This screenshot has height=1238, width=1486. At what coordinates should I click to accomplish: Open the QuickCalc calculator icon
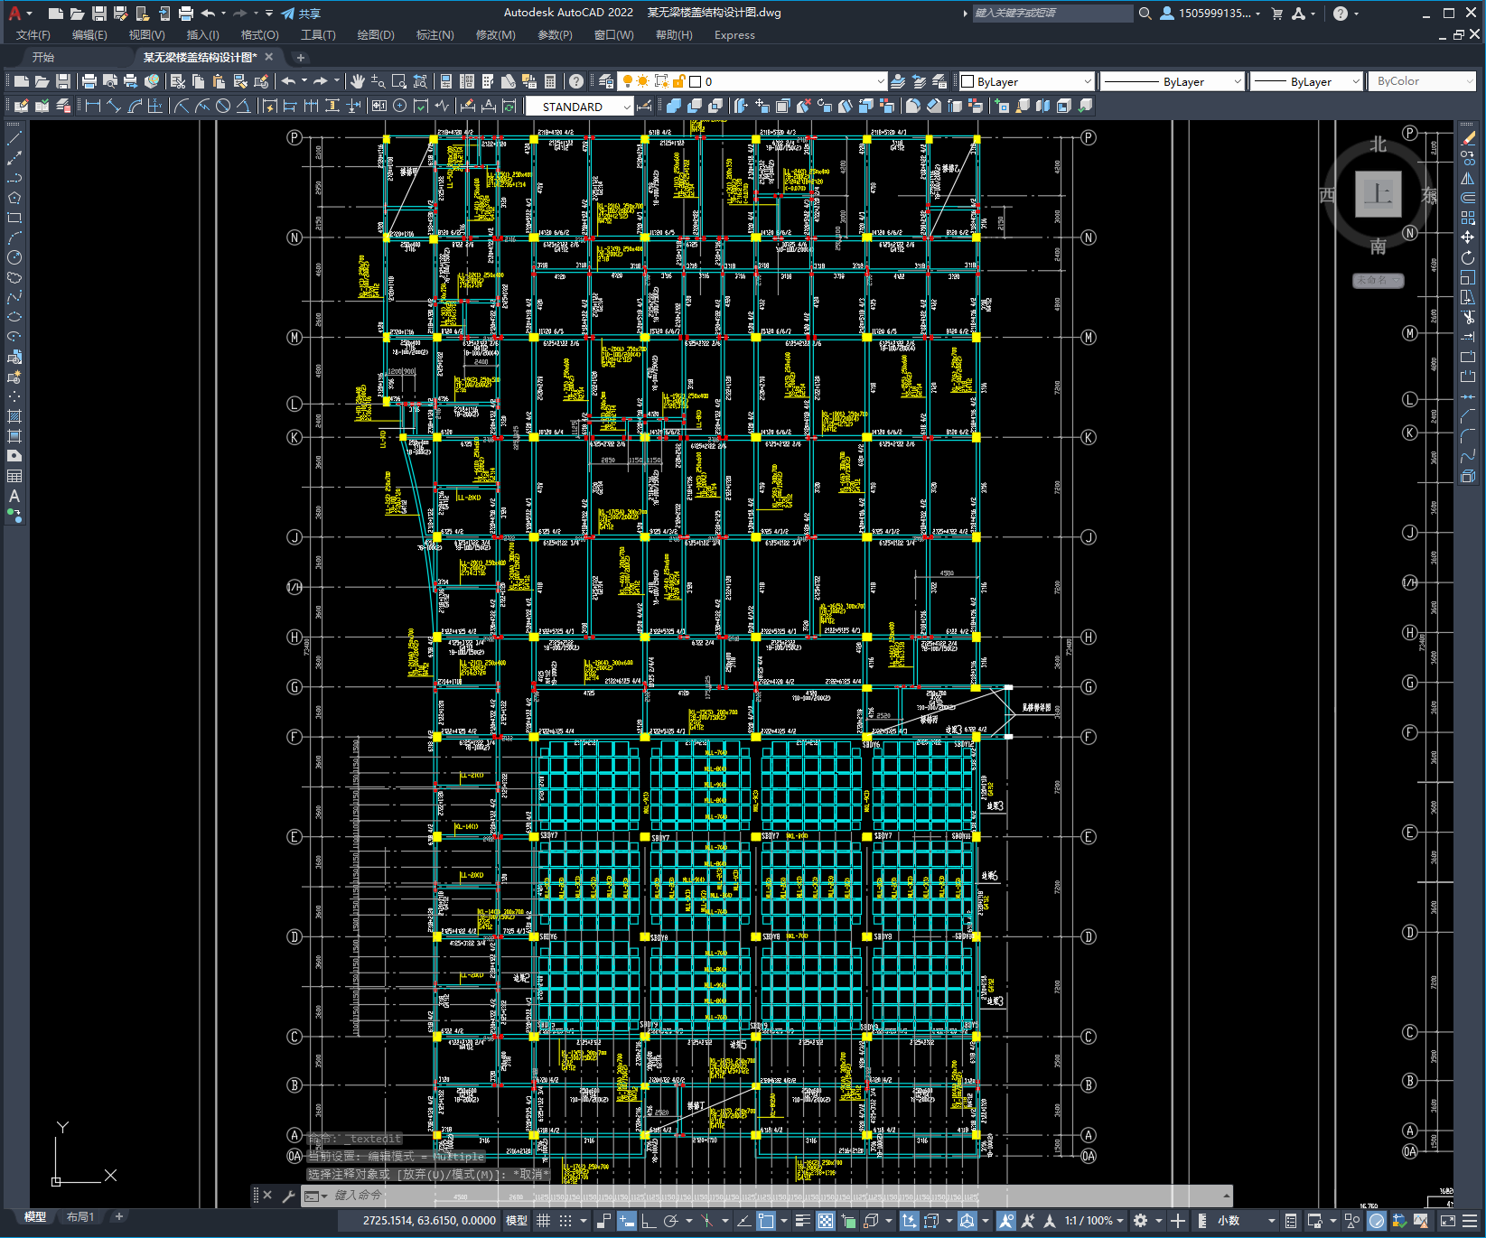(550, 81)
